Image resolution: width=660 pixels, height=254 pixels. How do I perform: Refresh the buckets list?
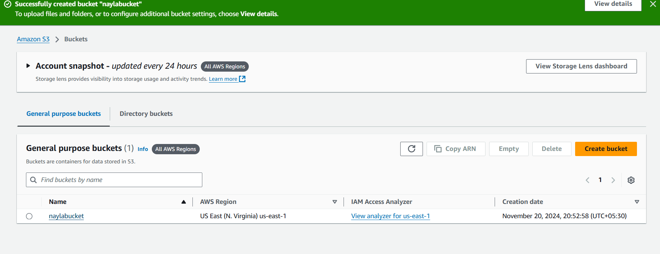[412, 149]
